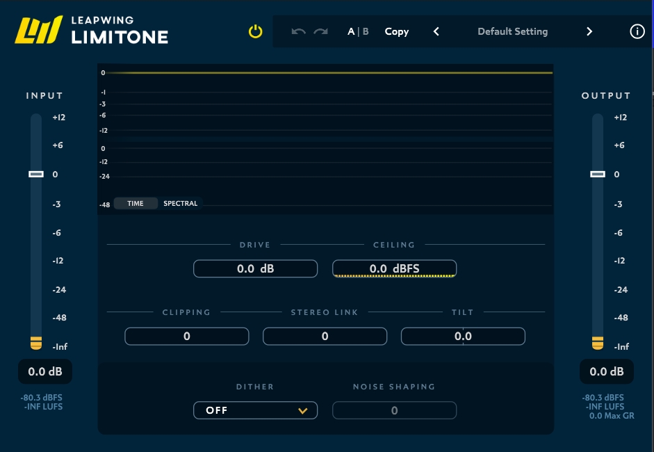
Task: Click the Copy button
Action: (x=397, y=32)
